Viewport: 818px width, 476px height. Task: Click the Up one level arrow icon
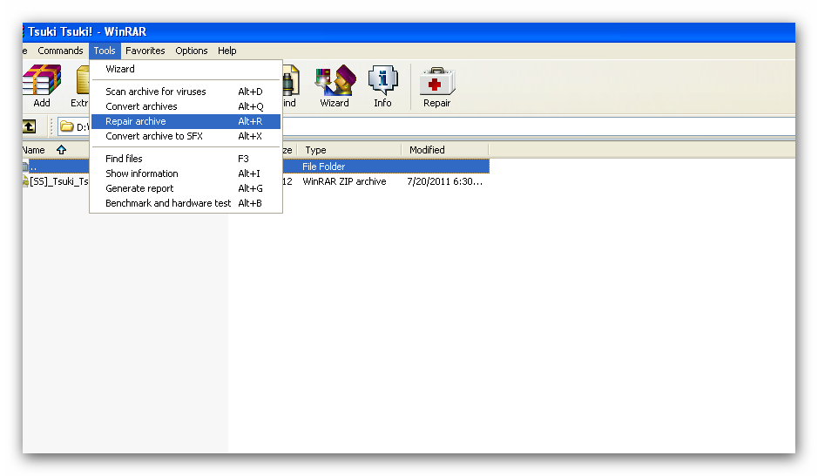pos(30,126)
